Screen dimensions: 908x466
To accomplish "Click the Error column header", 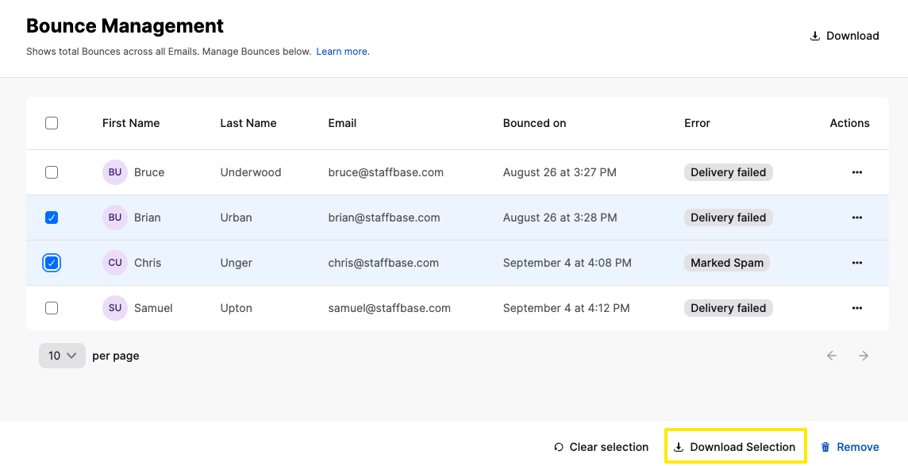I will [x=697, y=123].
